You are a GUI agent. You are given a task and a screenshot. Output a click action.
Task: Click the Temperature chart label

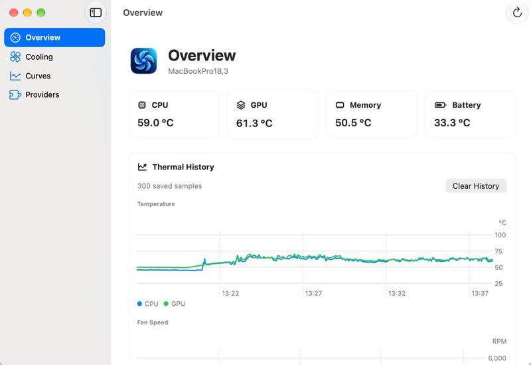tap(156, 204)
